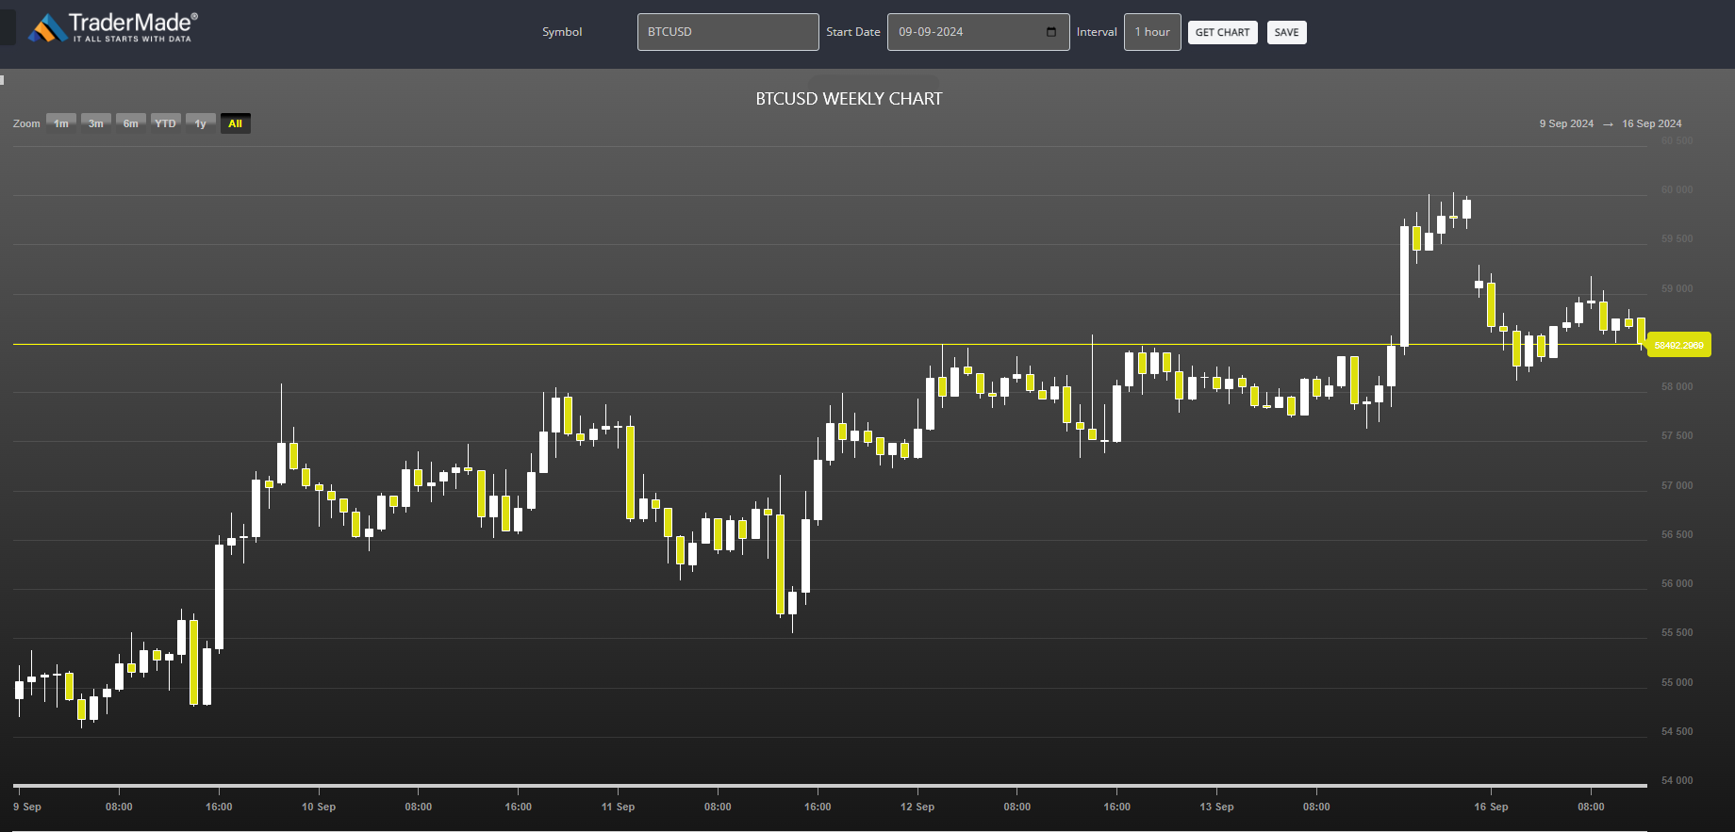This screenshot has width=1735, height=832.
Task: Click the Interval label
Action: tap(1097, 32)
